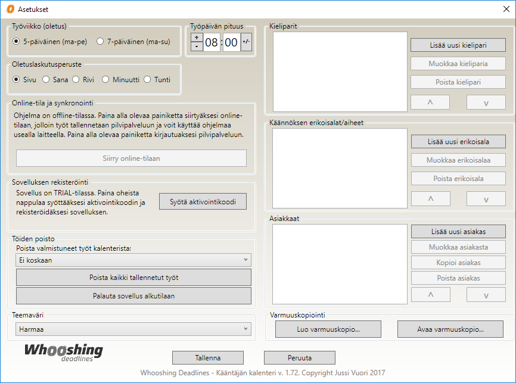Screen dimensions: 516x383
Task: Click the Whooshing Deadlines logo
Action: (x=63, y=352)
